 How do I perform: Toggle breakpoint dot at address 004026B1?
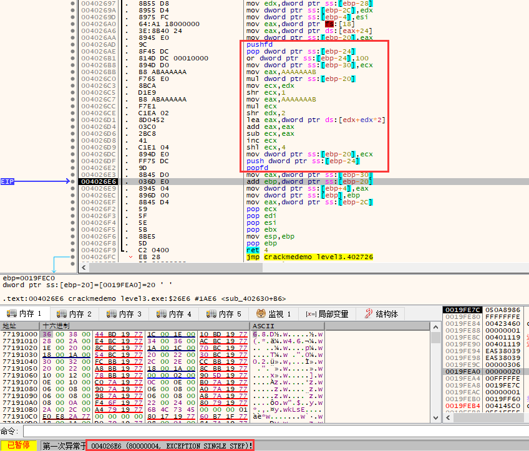click(72, 59)
